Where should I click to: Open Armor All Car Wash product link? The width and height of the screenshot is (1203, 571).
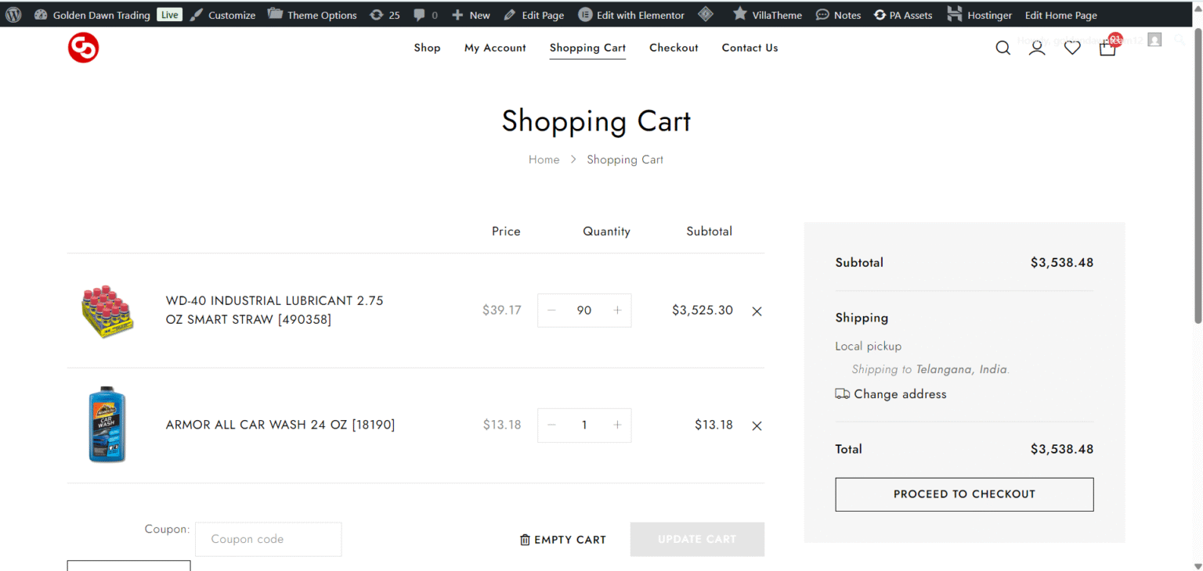click(280, 425)
